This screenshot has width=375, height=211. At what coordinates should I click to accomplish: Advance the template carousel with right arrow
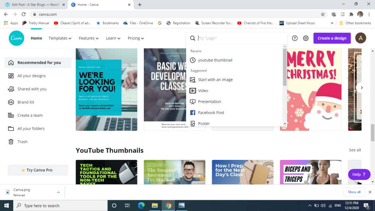(361, 88)
